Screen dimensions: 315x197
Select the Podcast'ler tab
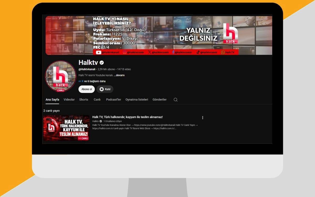(x=113, y=100)
